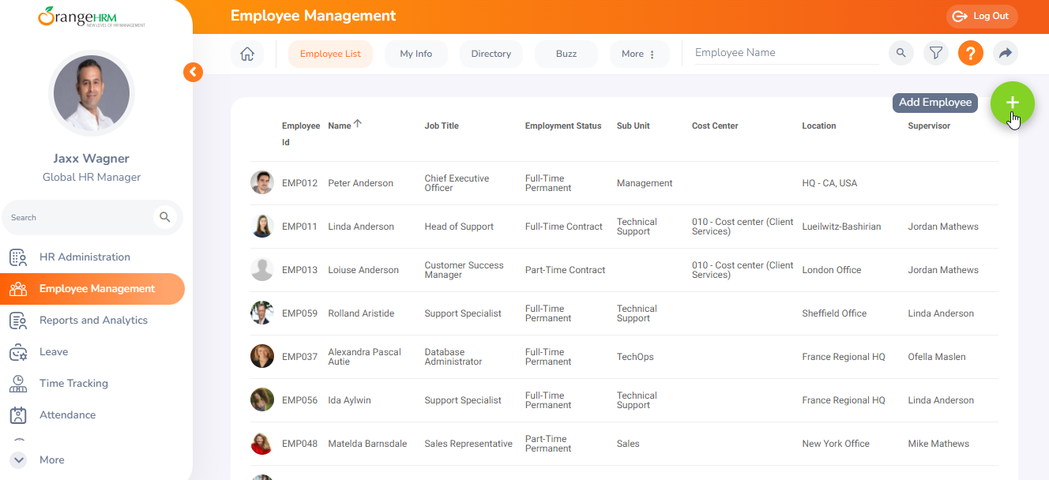Viewport: 1049px width, 480px height.
Task: Click the green plus icon to add employee
Action: pos(1012,103)
